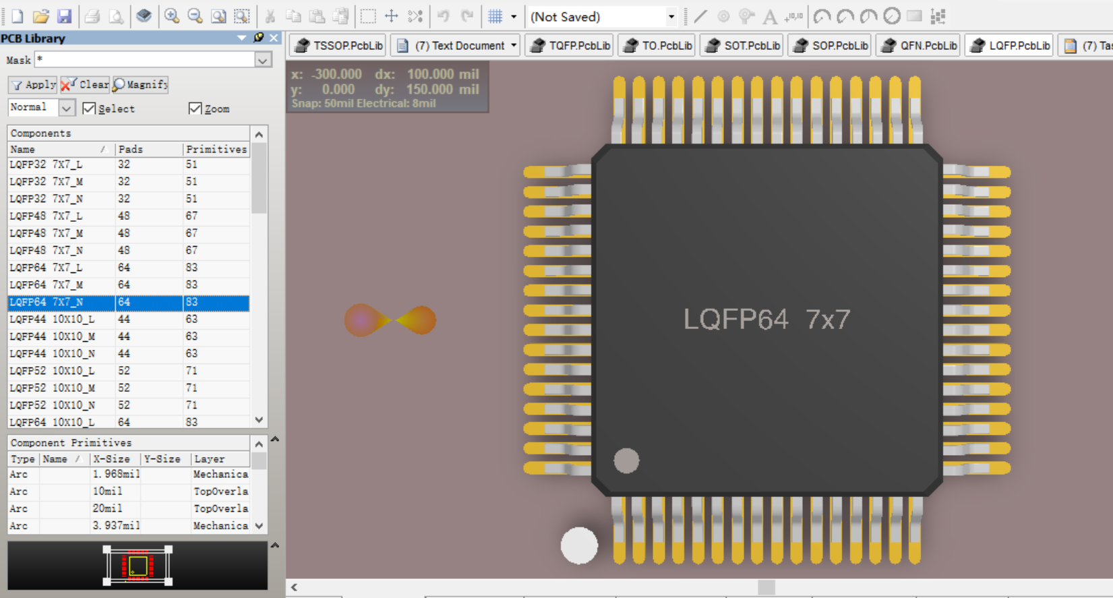Click the Paste Special icon

340,16
